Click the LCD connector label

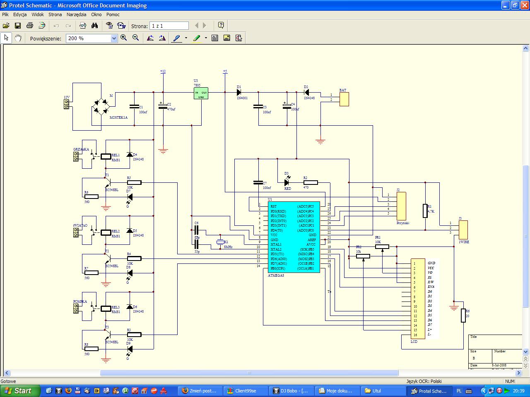[414, 342]
